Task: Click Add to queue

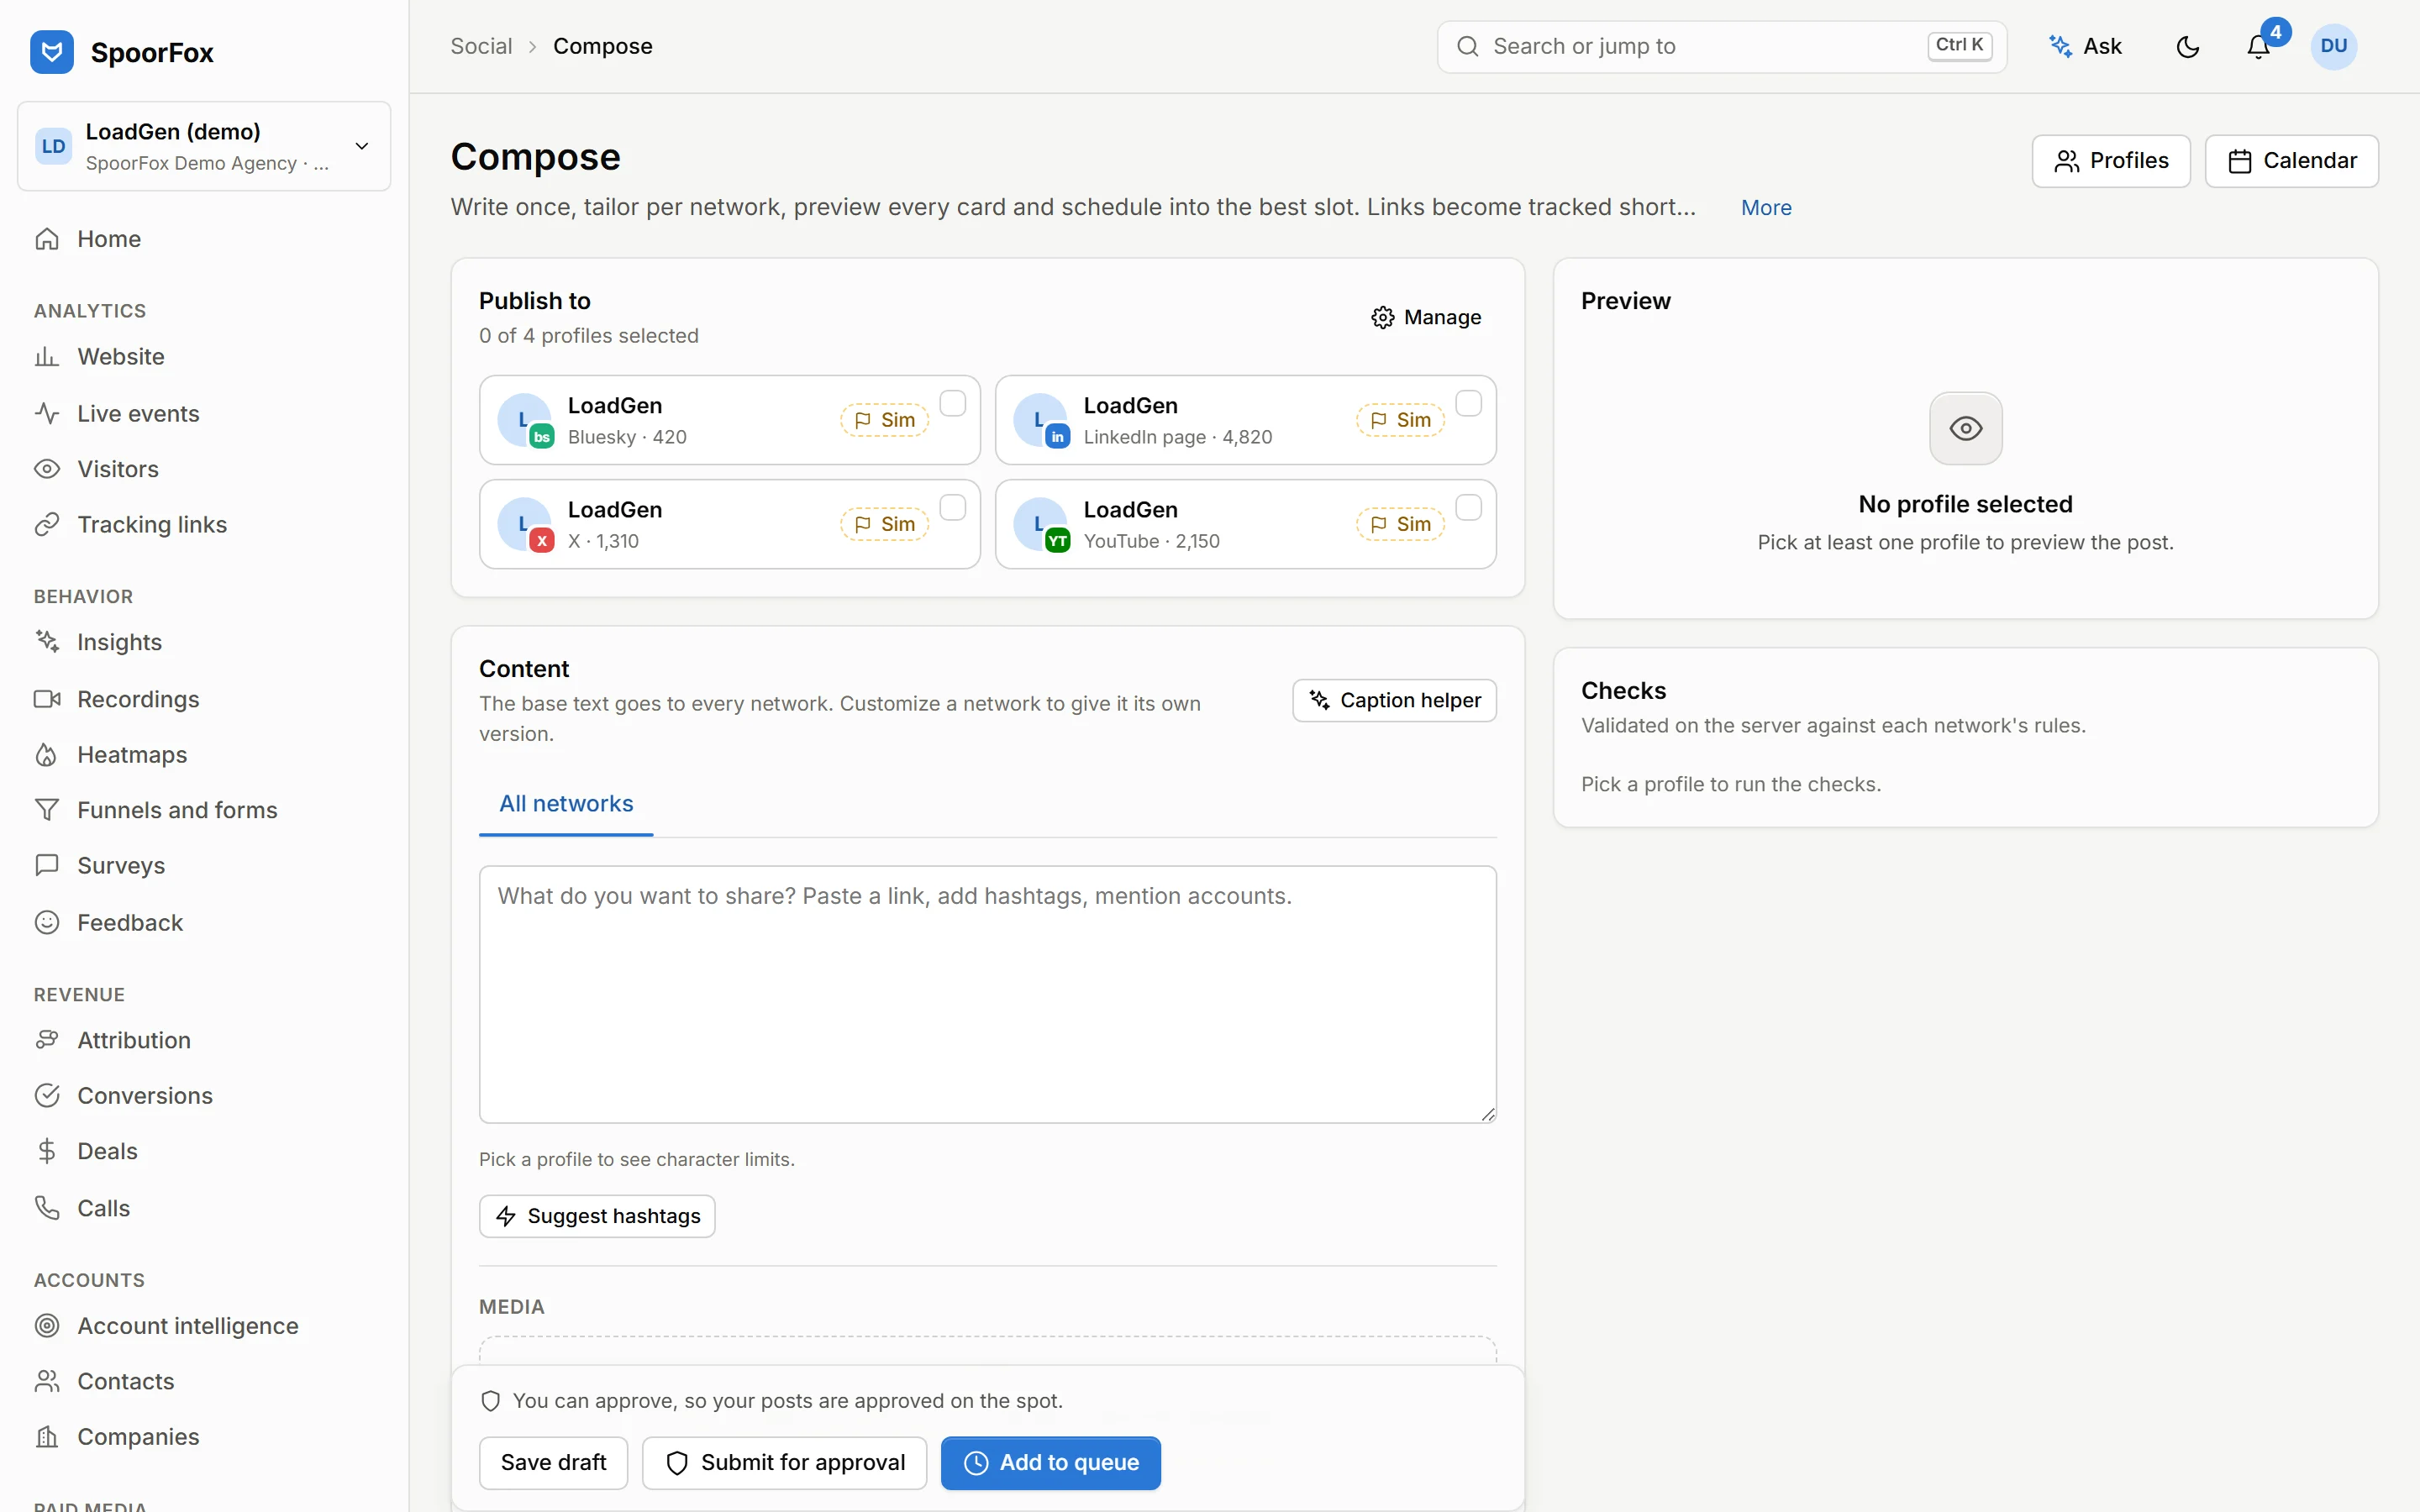Action: click(x=1050, y=1463)
